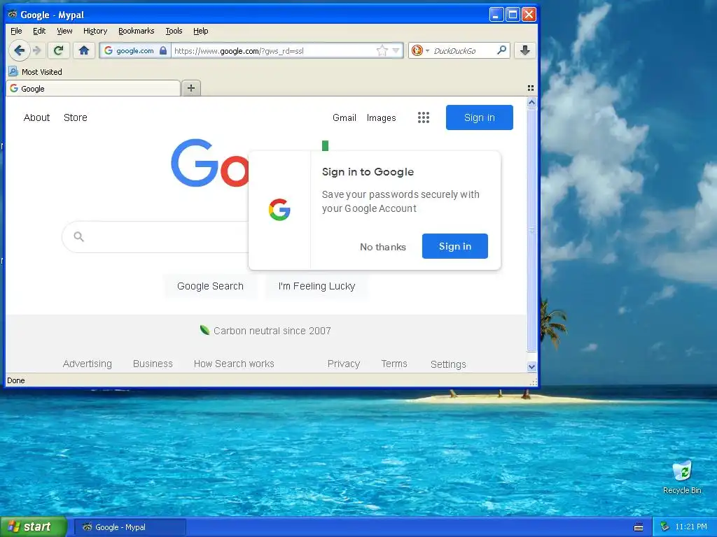Viewport: 717px width, 537px height.
Task: Open the Most Visited bookmarks folder
Action: 36,72
